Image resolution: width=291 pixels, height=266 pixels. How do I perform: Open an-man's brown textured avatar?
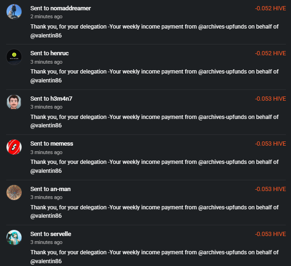(x=14, y=192)
